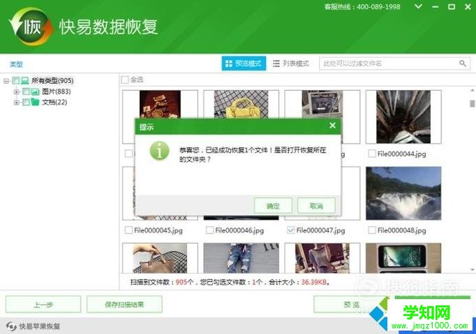Select the yellow handbag thumbnail

(x=241, y=104)
